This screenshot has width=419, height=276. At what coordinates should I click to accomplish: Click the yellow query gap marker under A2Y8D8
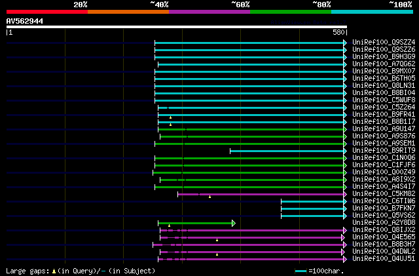coord(169,226)
